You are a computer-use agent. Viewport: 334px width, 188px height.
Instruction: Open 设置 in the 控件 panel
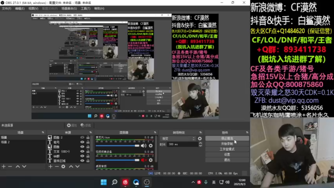pos(227,154)
